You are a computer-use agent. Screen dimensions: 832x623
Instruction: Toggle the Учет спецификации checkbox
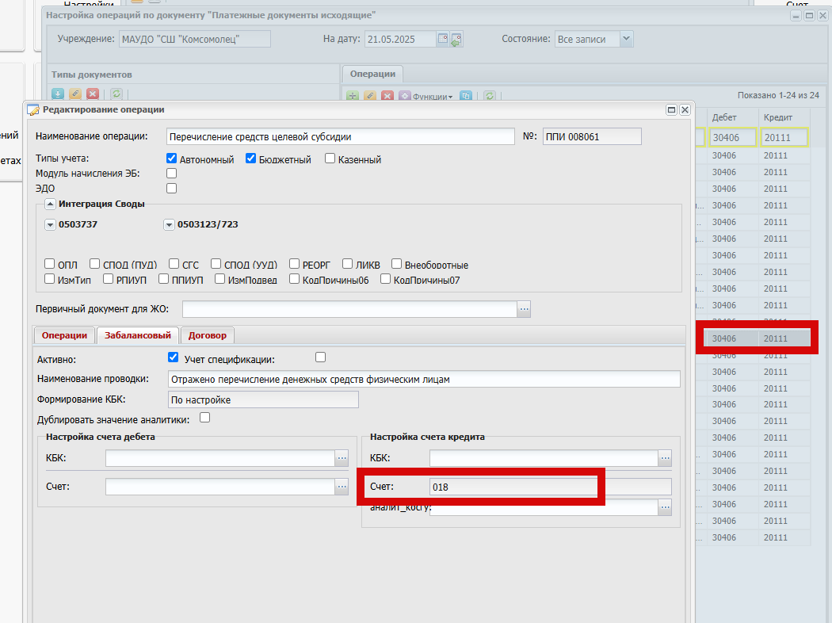click(320, 357)
